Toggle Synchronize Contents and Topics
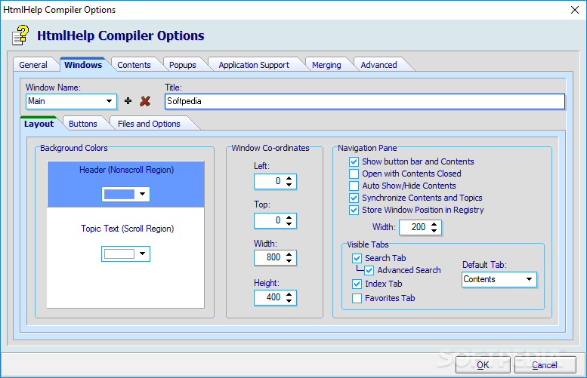The image size is (587, 378). click(x=354, y=198)
